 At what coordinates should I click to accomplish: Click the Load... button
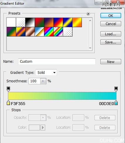click(x=111, y=34)
